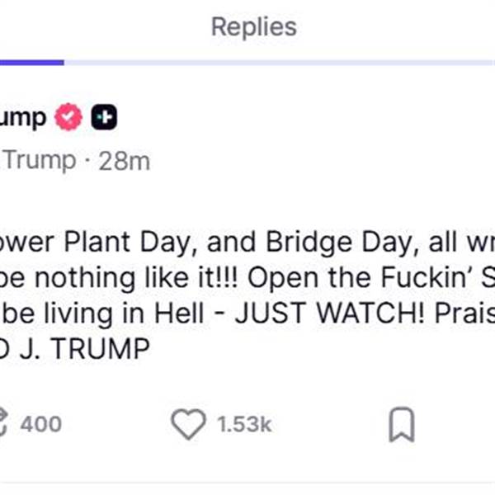Click the 28m post timestamp

point(124,160)
